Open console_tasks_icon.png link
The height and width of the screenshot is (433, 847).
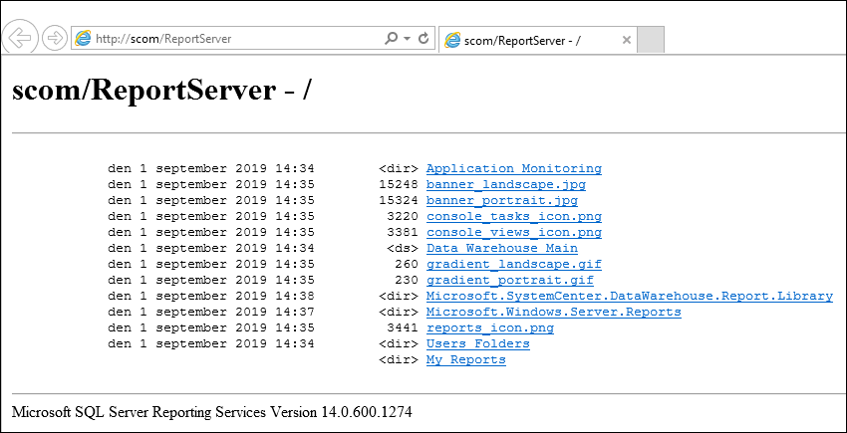pyautogui.click(x=514, y=217)
